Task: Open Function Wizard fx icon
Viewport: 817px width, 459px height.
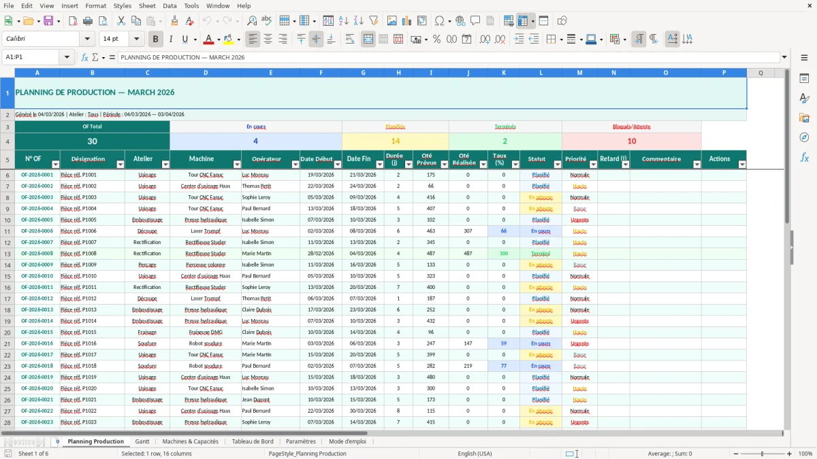Action: click(85, 58)
